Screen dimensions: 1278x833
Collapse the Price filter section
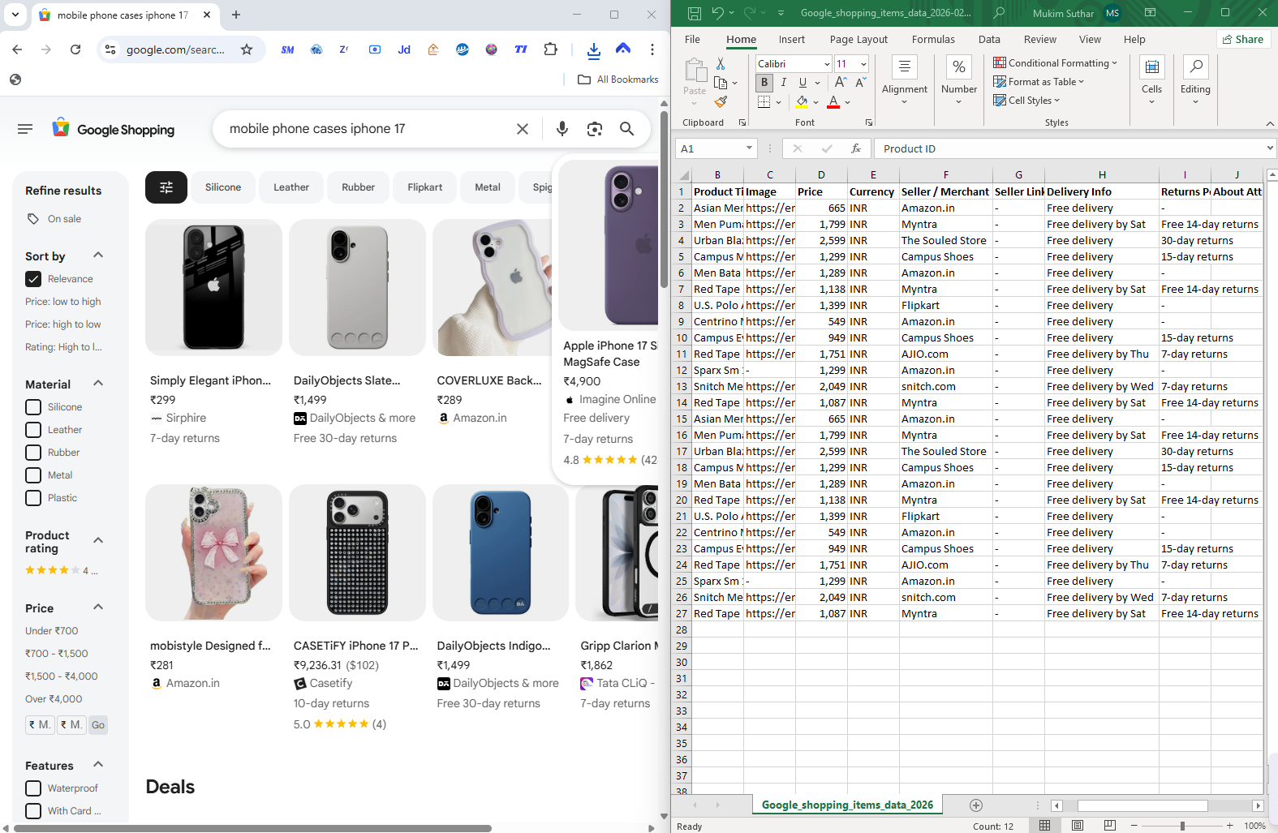coord(98,608)
